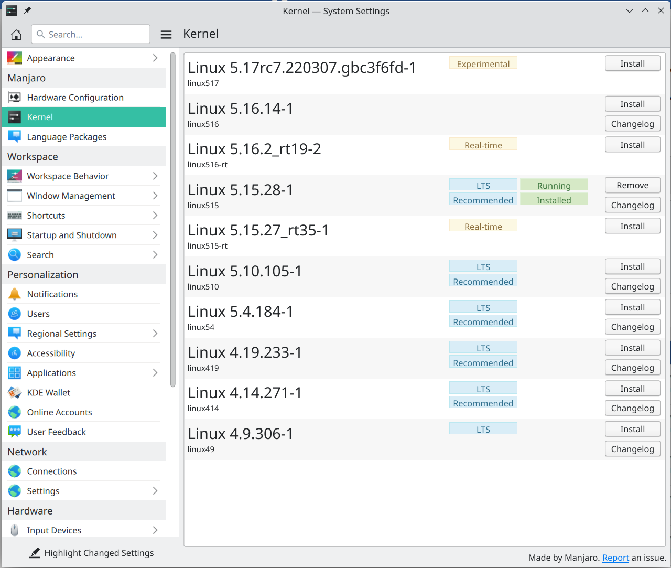Click the linux516-rt package name text
The height and width of the screenshot is (568, 671).
pos(208,165)
